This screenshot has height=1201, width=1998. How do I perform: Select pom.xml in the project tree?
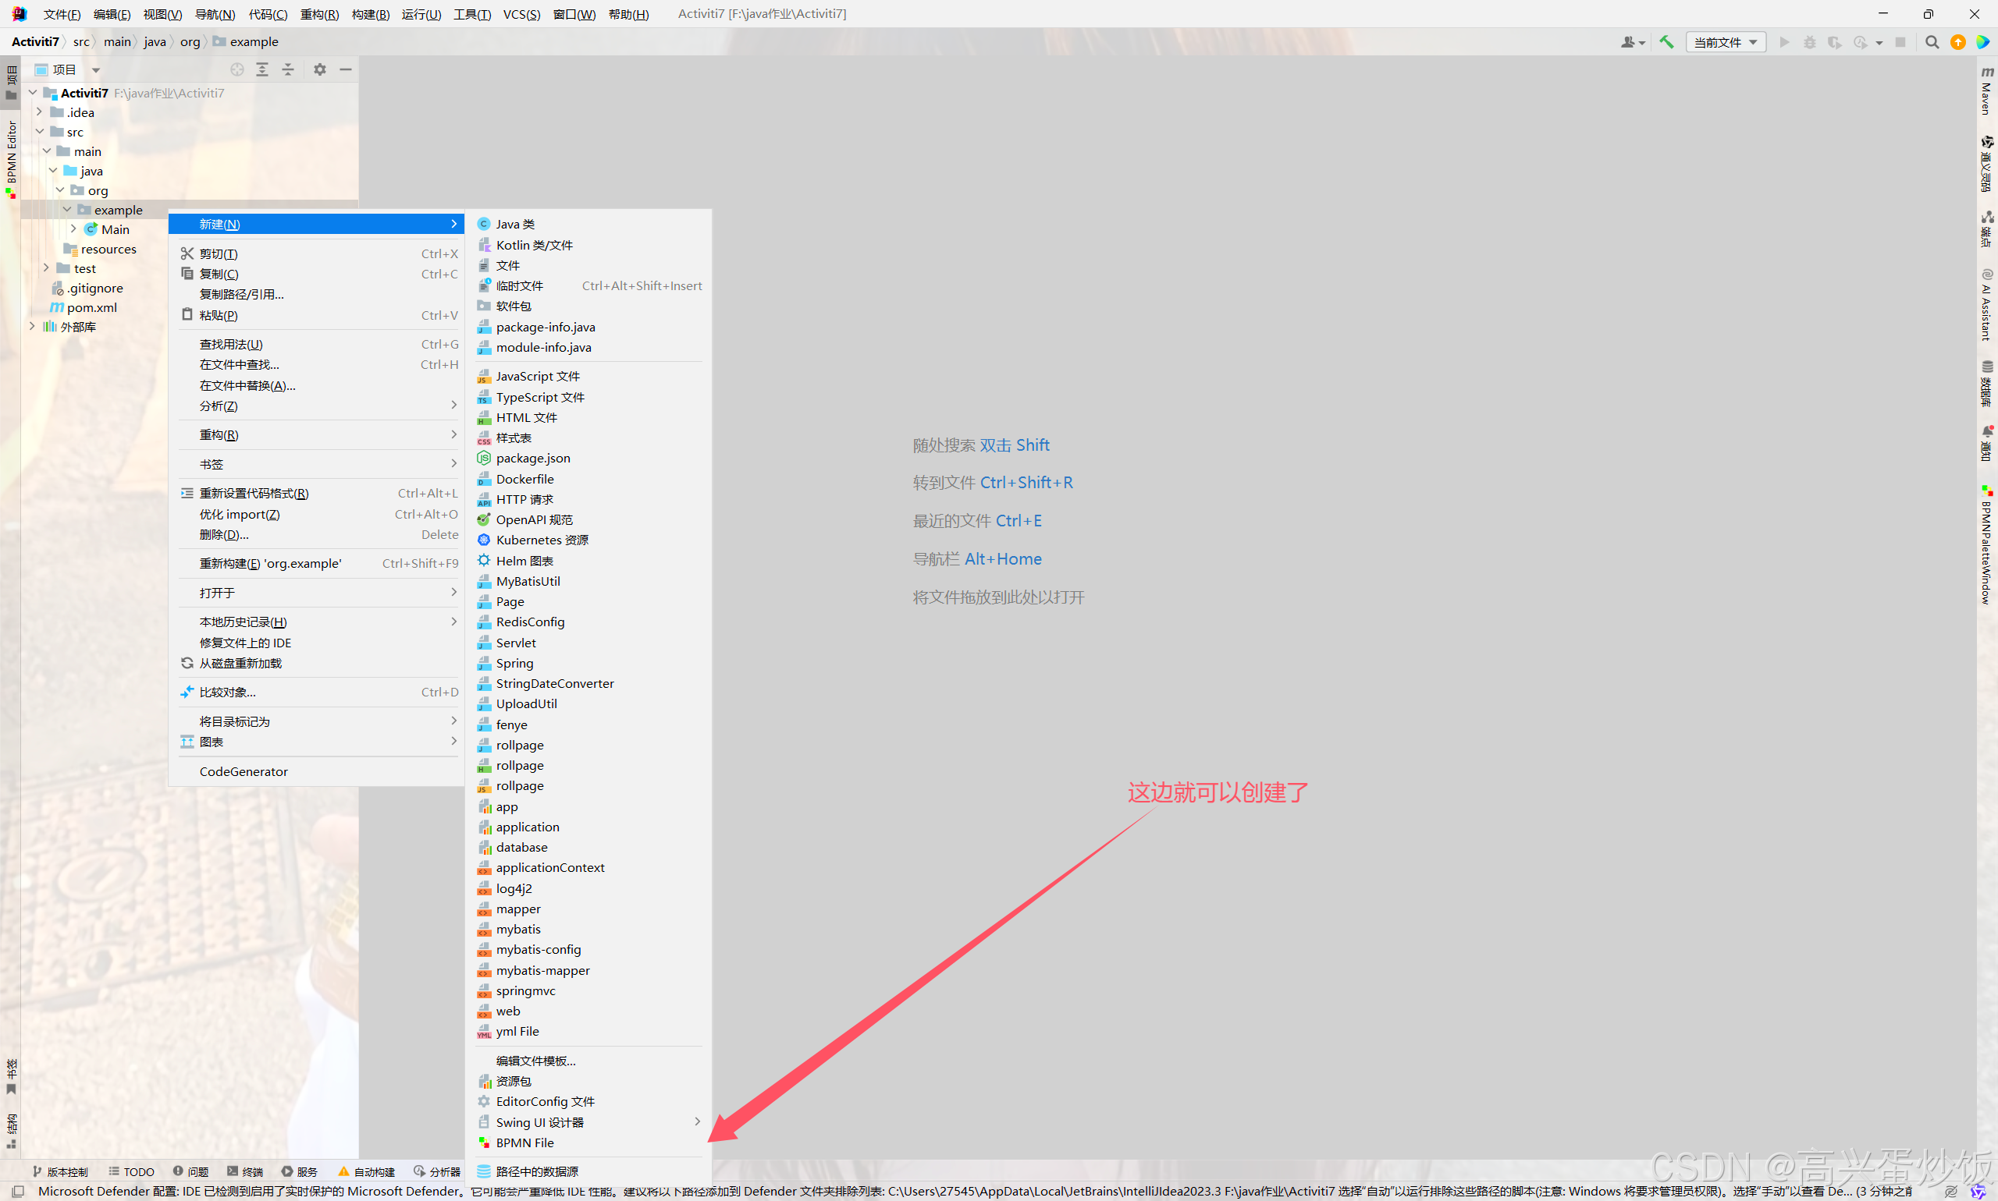click(91, 307)
